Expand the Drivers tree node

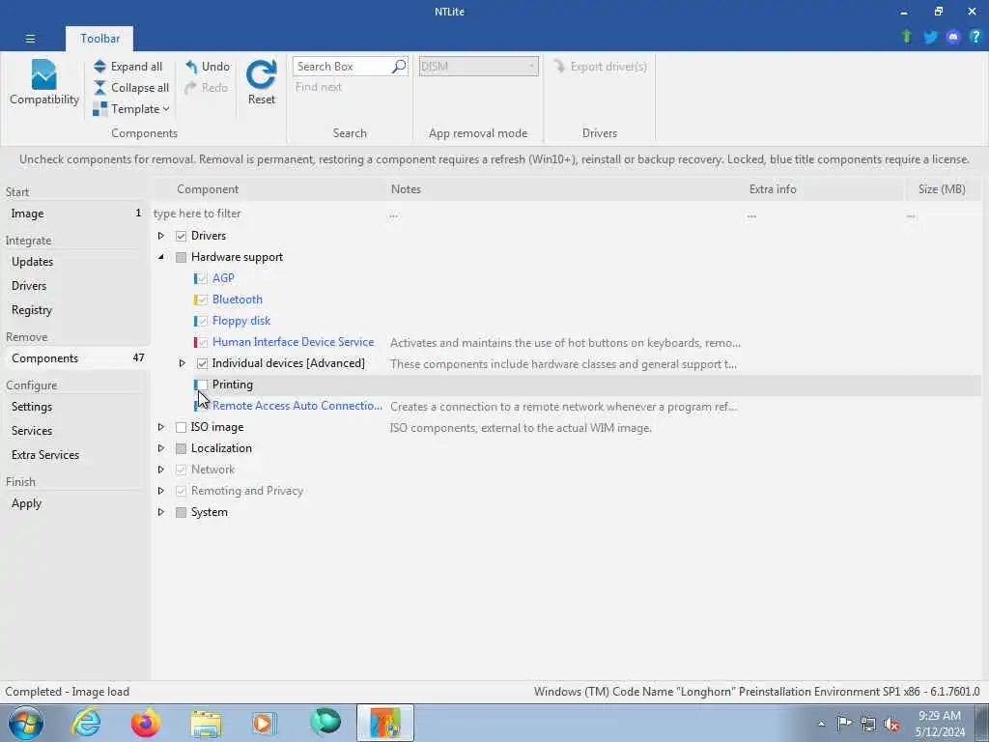tap(161, 236)
